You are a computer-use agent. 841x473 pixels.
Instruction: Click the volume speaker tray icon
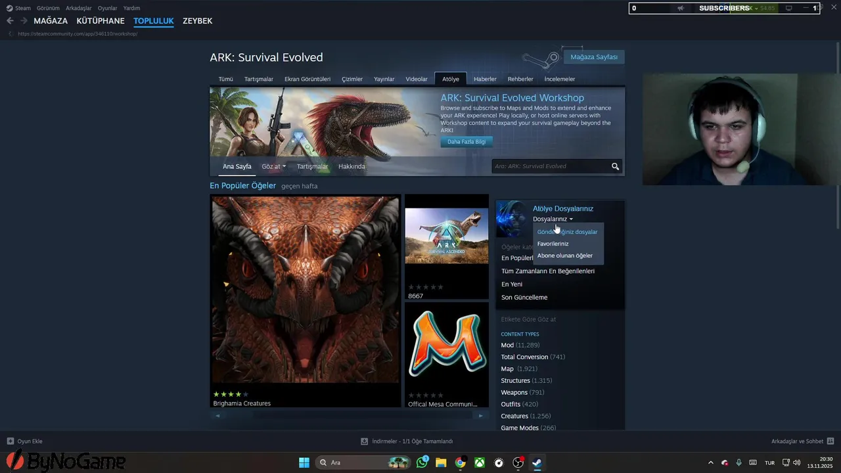coord(797,462)
